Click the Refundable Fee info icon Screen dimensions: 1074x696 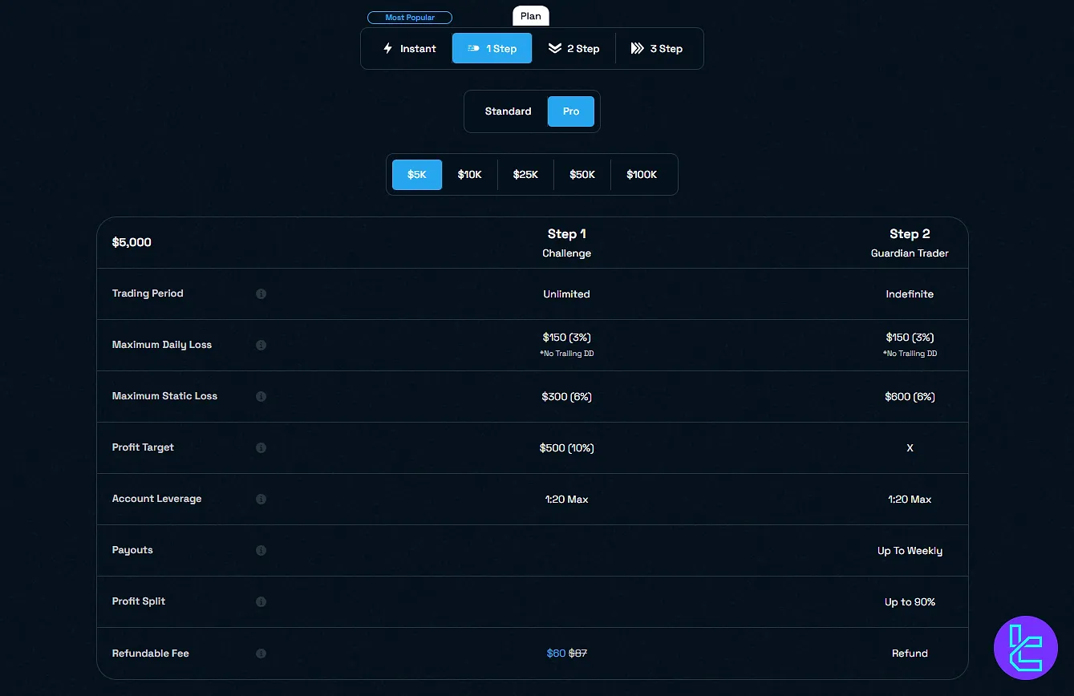pos(261,654)
